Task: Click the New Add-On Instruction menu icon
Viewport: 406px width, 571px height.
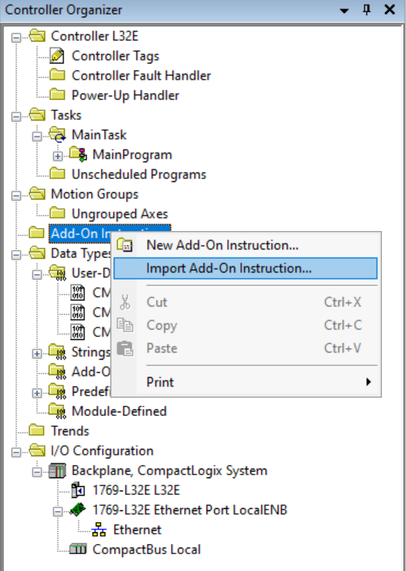Action: [x=125, y=245]
